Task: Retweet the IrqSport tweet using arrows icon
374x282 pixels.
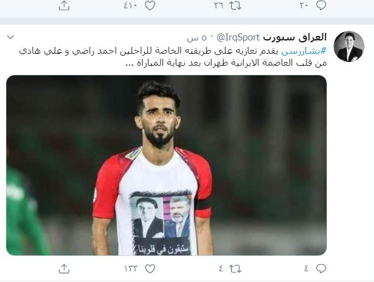Action: tap(236, 269)
